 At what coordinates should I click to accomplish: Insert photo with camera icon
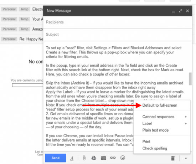pyautogui.click(x=103, y=158)
